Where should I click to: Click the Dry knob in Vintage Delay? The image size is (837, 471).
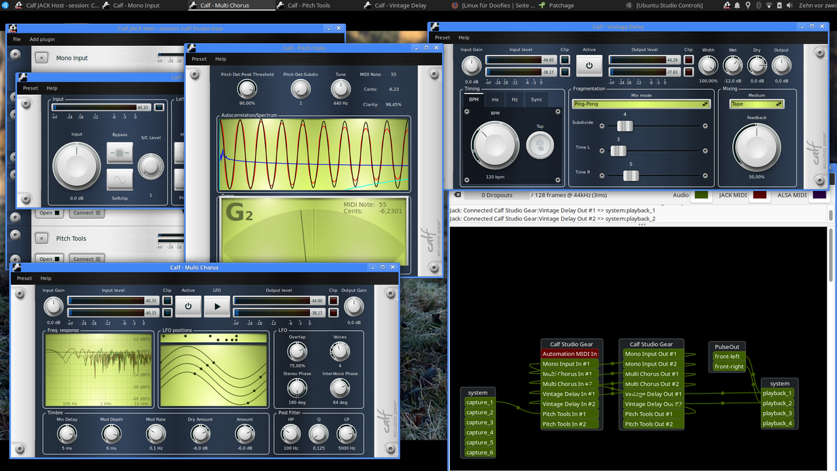coord(757,65)
